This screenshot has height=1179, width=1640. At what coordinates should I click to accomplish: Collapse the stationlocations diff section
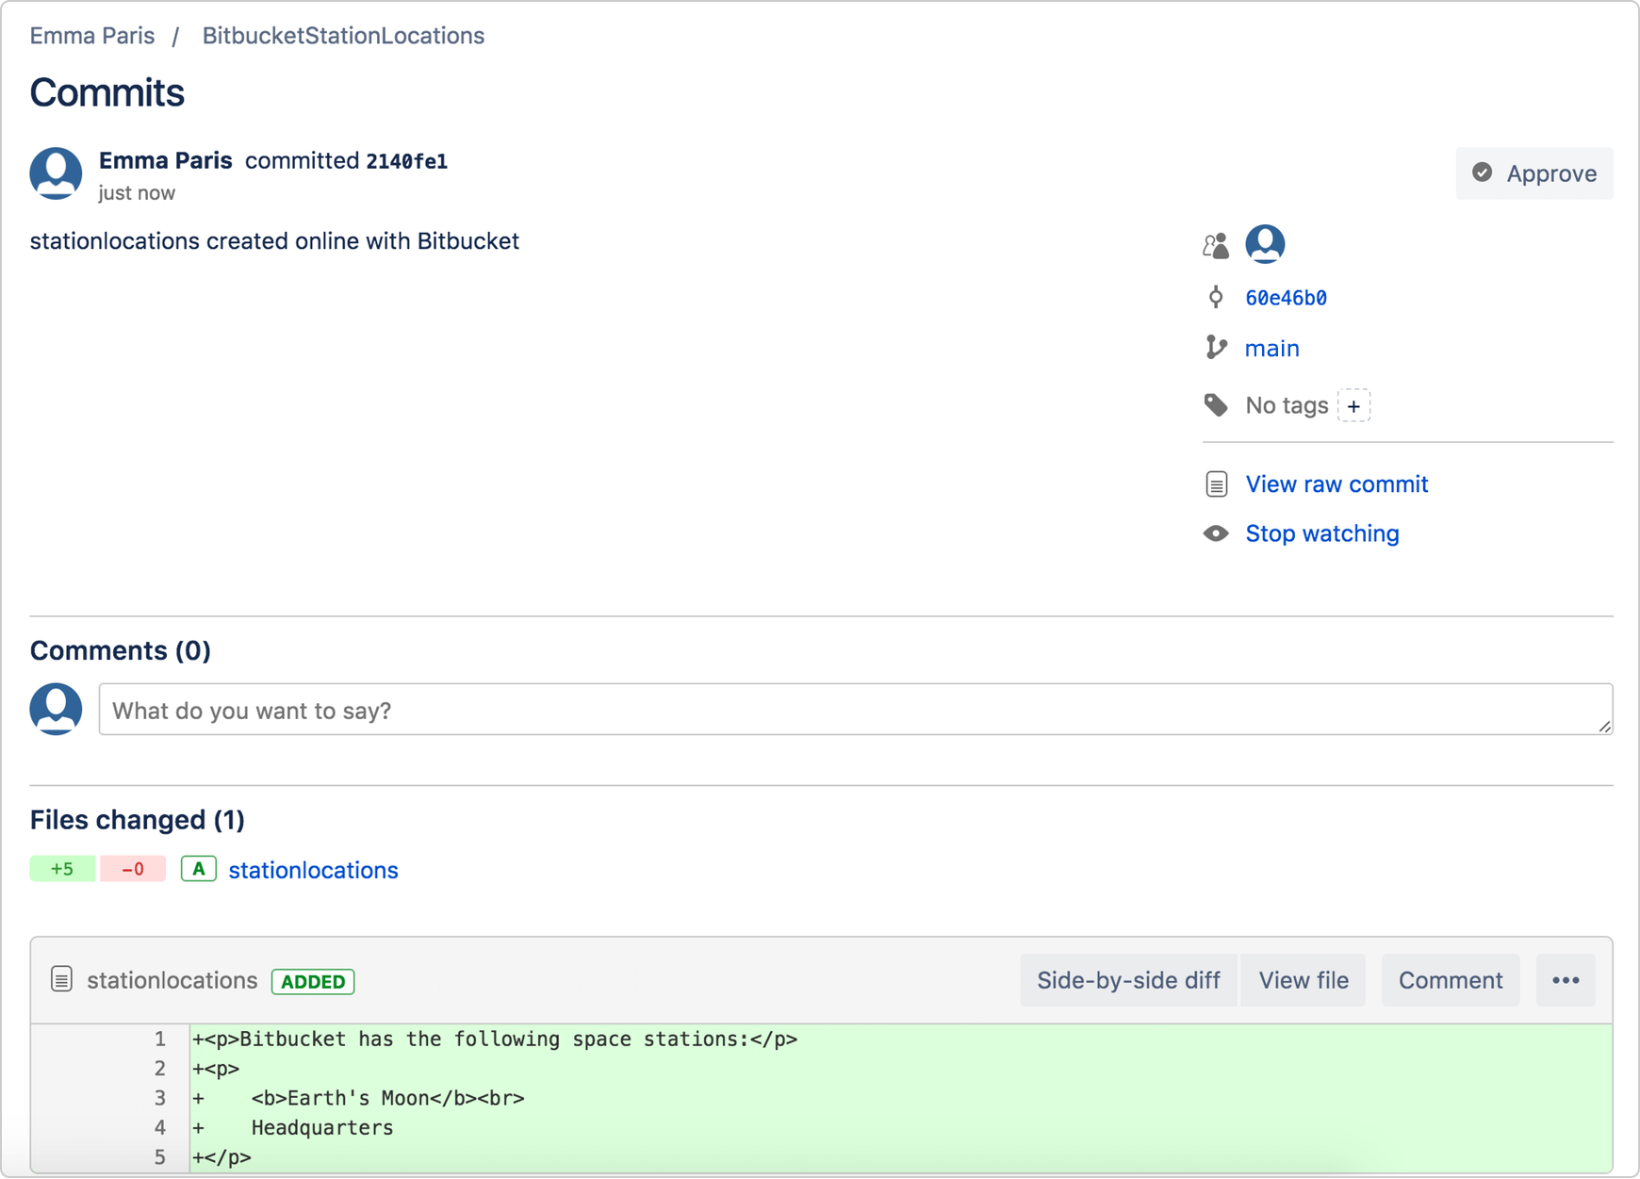172,980
